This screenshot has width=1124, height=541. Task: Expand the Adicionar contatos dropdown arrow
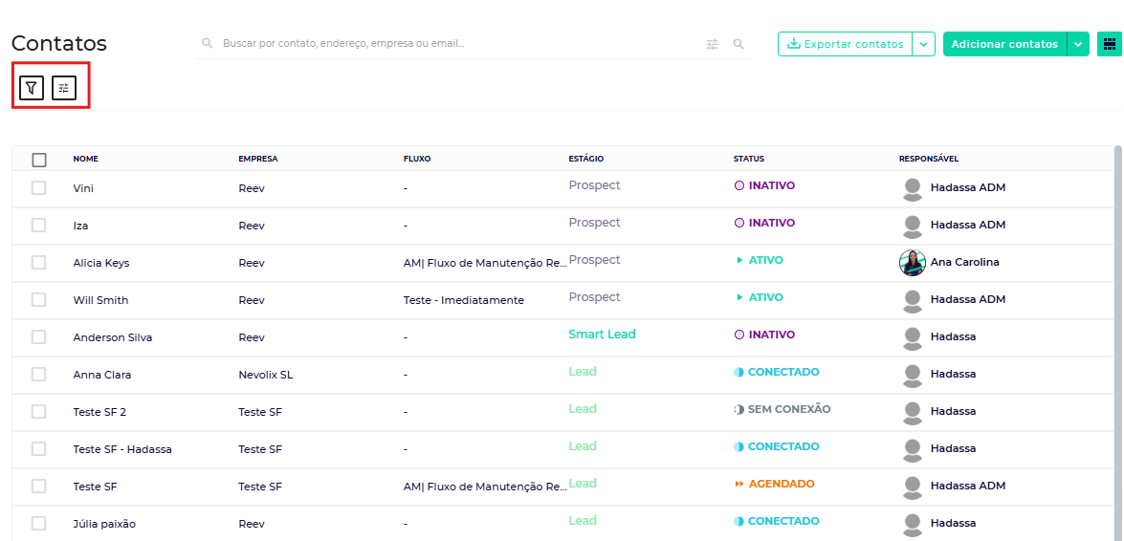click(1078, 44)
